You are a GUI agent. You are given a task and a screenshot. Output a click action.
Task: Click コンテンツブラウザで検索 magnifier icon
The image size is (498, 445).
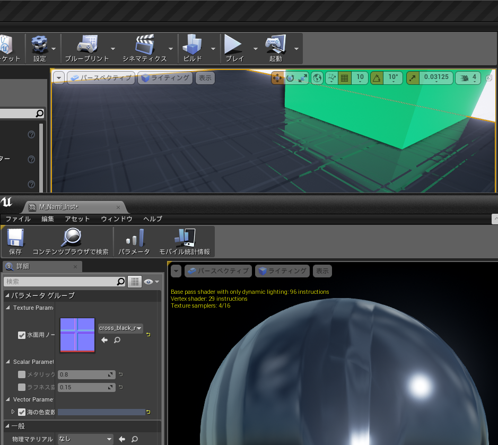click(71, 238)
